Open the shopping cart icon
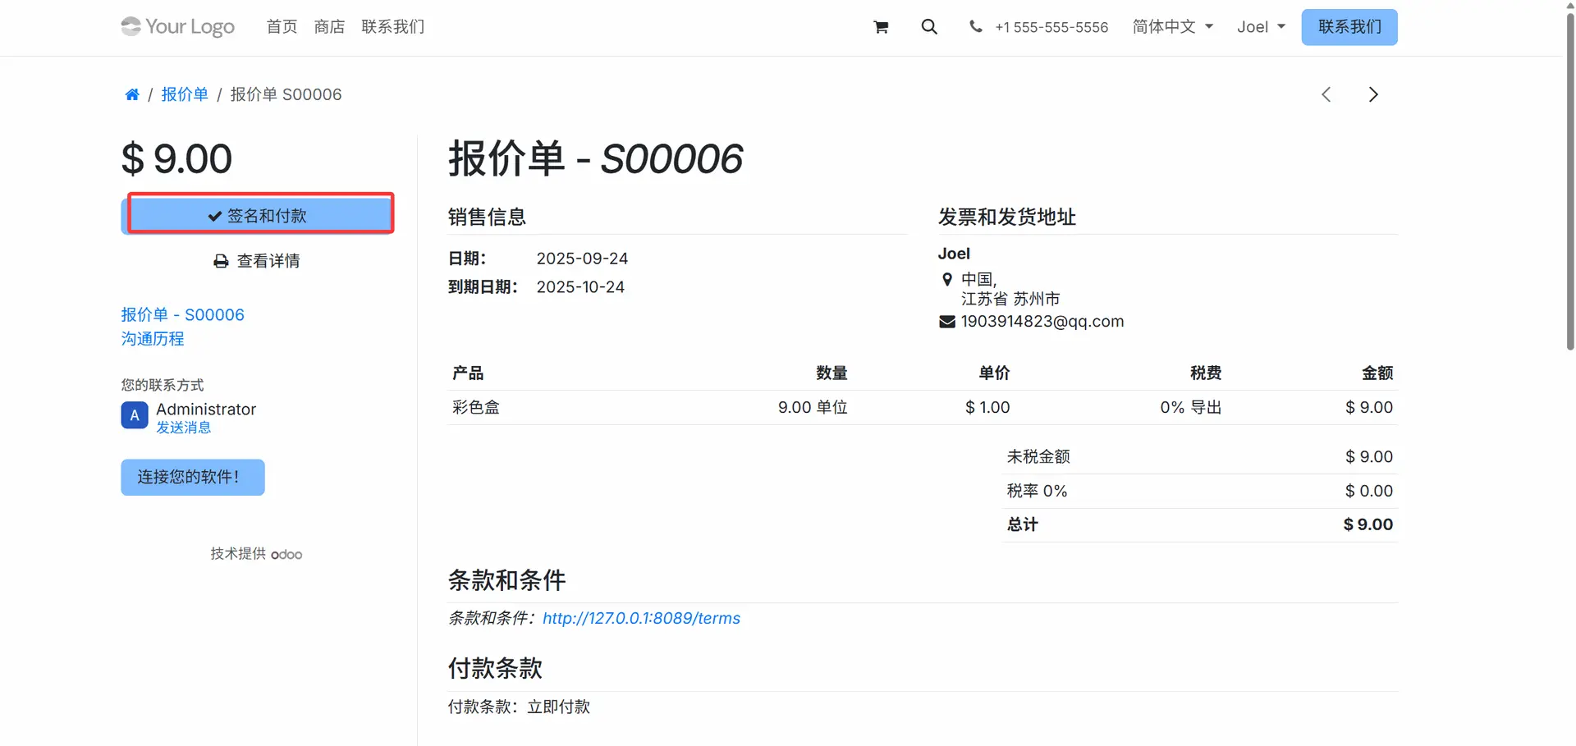Screen dimensions: 1576x746 coord(881,27)
